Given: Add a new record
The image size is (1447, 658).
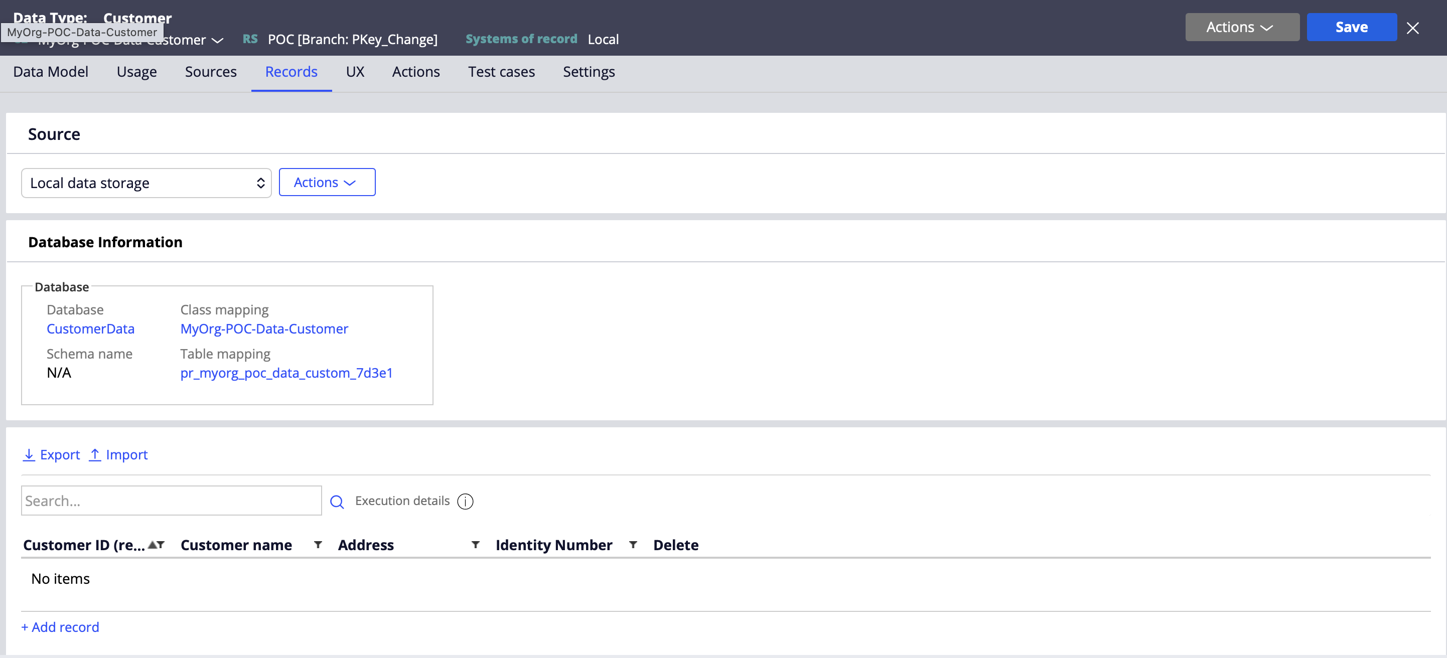Looking at the screenshot, I should pyautogui.click(x=60, y=627).
